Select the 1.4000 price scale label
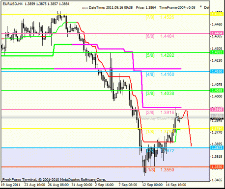The image size is (225, 189). point(217,96)
